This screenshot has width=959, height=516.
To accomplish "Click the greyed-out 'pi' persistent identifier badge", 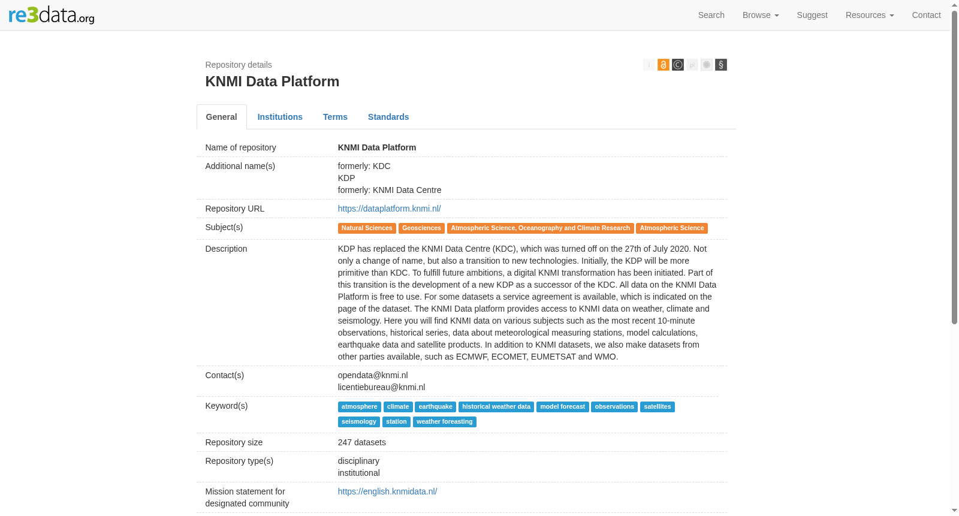I will [692, 65].
